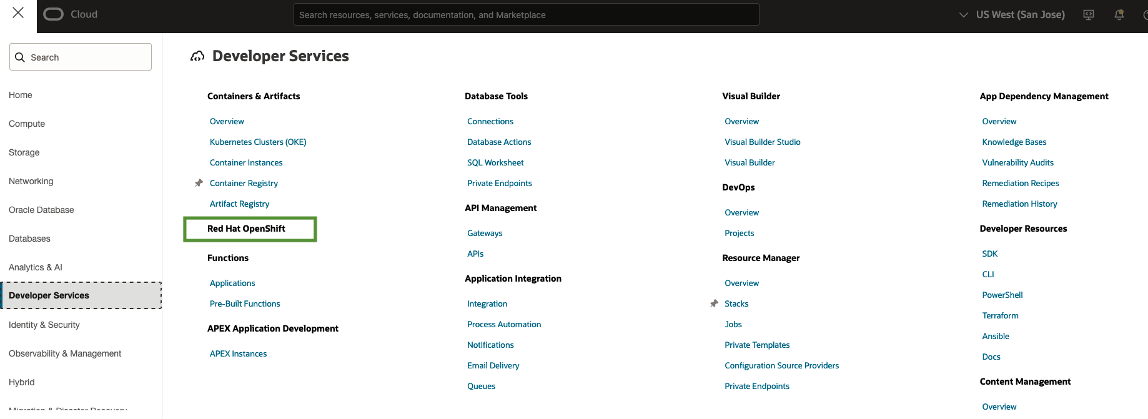
Task: Open Docs link under Developer Resources
Action: [991, 357]
